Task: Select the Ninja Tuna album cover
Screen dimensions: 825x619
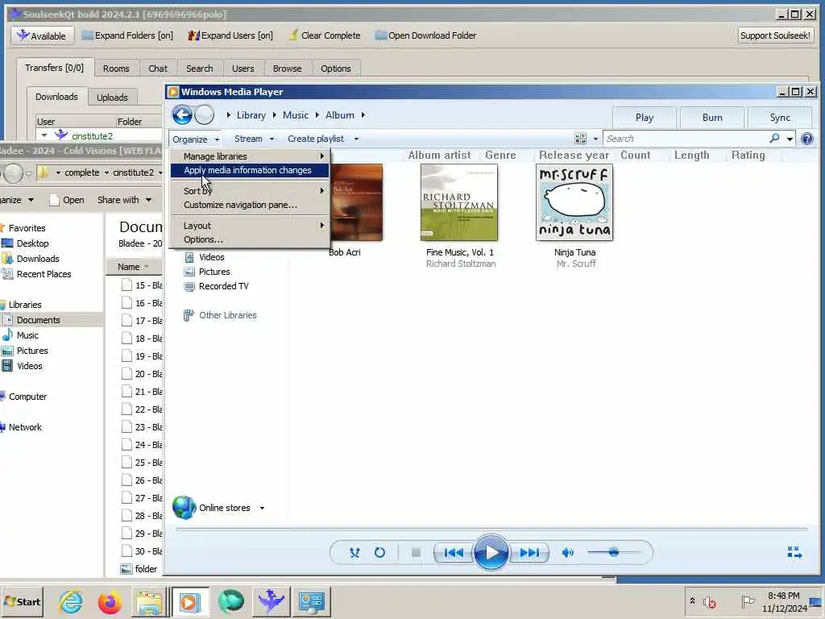Action: [x=574, y=202]
